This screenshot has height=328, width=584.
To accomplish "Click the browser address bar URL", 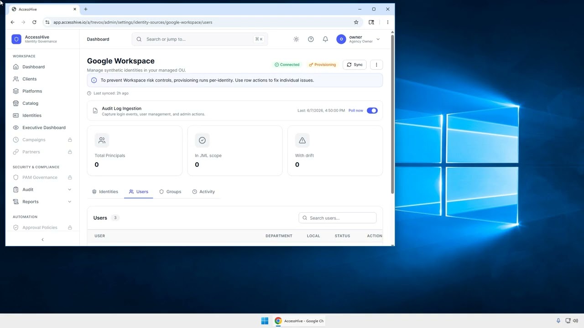I will coord(133,22).
